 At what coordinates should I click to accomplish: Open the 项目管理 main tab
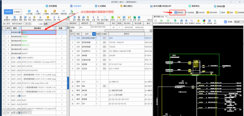[51, 6]
